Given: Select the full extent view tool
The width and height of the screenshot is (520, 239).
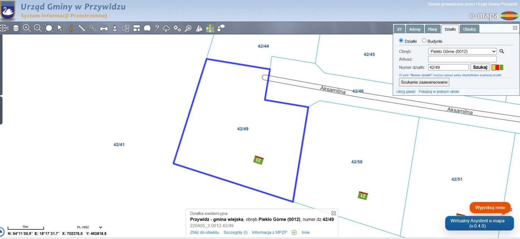Looking at the screenshot, I should coord(49,28).
